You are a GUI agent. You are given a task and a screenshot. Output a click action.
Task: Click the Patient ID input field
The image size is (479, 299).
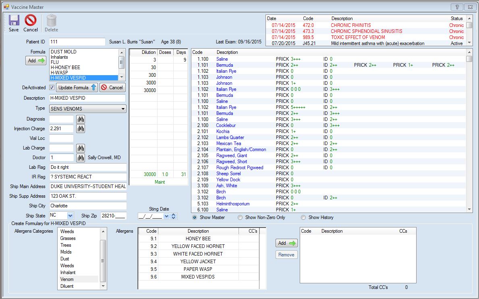77,42
